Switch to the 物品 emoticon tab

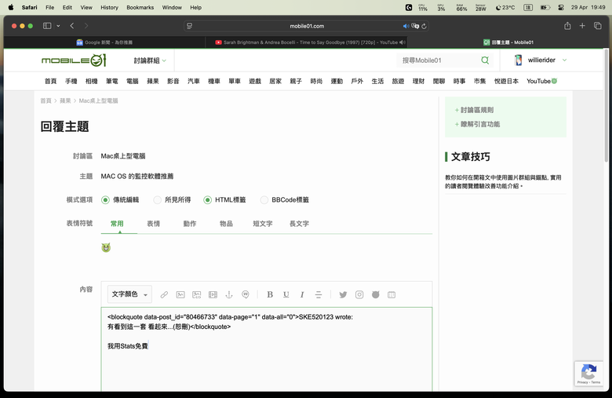point(226,224)
